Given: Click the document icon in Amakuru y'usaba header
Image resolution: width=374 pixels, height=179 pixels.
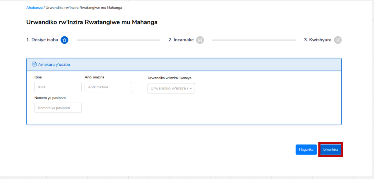Looking at the screenshot, I should coord(35,64).
